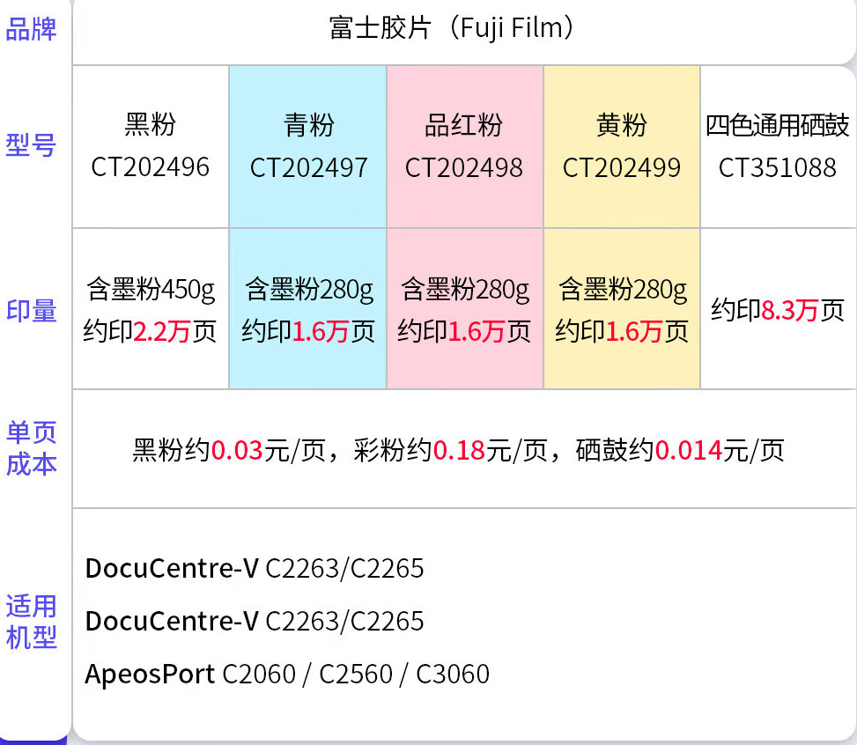Click the 四色通用硒鼓 CT351088 cell
The height and width of the screenshot is (745, 857).
click(778, 146)
